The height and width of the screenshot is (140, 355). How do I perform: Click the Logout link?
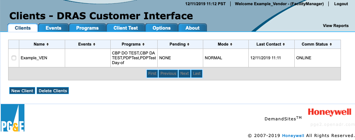coord(341,4)
